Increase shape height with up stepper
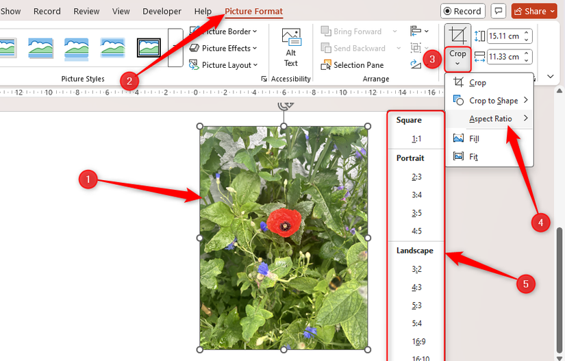The height and width of the screenshot is (361, 565). pos(527,33)
